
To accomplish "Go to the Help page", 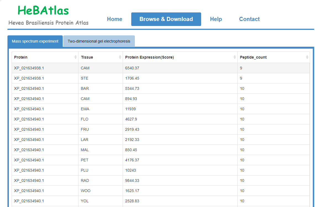I will coord(216,19).
